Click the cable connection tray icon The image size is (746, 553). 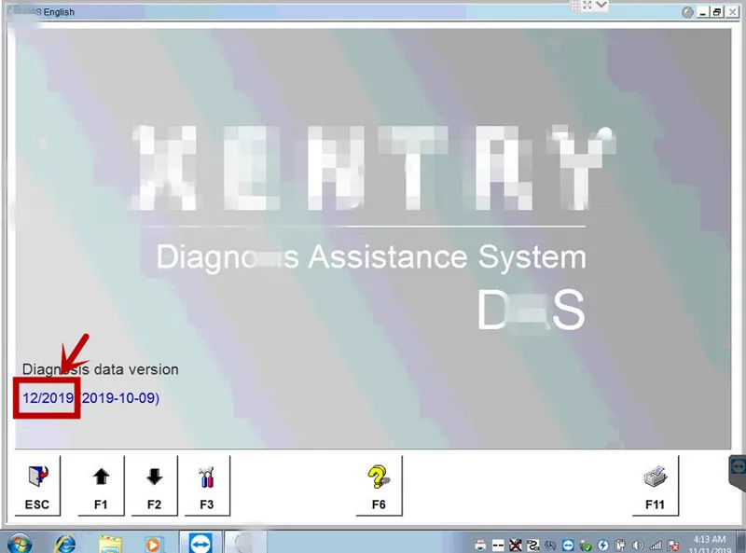pyautogui.click(x=532, y=546)
